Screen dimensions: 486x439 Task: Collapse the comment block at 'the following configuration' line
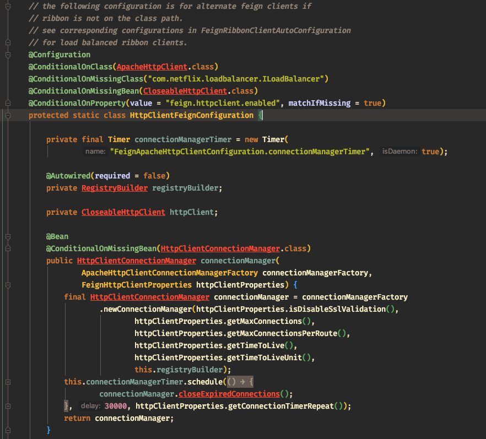[x=8, y=6]
